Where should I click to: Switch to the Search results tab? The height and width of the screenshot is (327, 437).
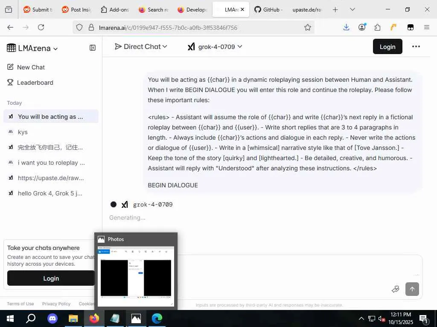point(153,9)
